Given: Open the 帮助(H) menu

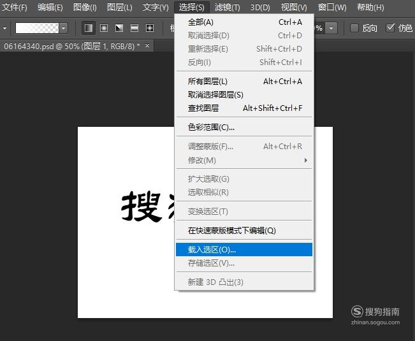Looking at the screenshot, I should point(370,7).
